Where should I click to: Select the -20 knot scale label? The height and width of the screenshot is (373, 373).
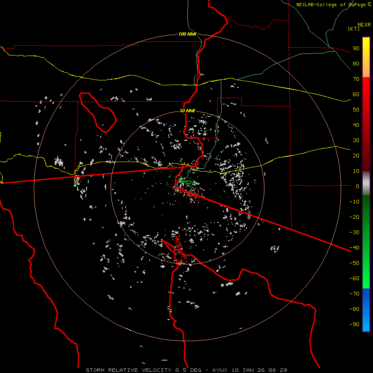pos(354,217)
